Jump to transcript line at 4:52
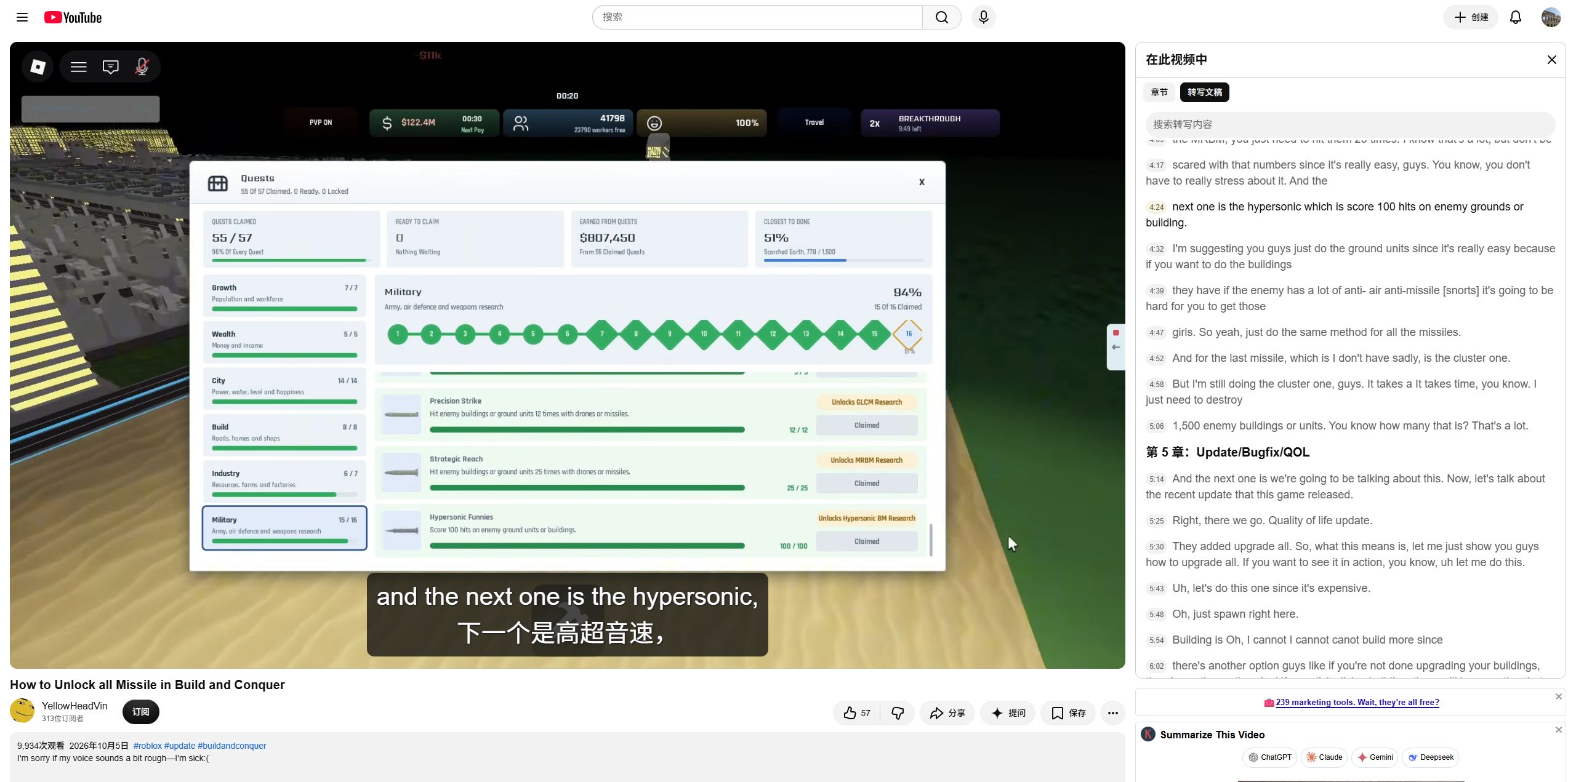 [x=1350, y=358]
